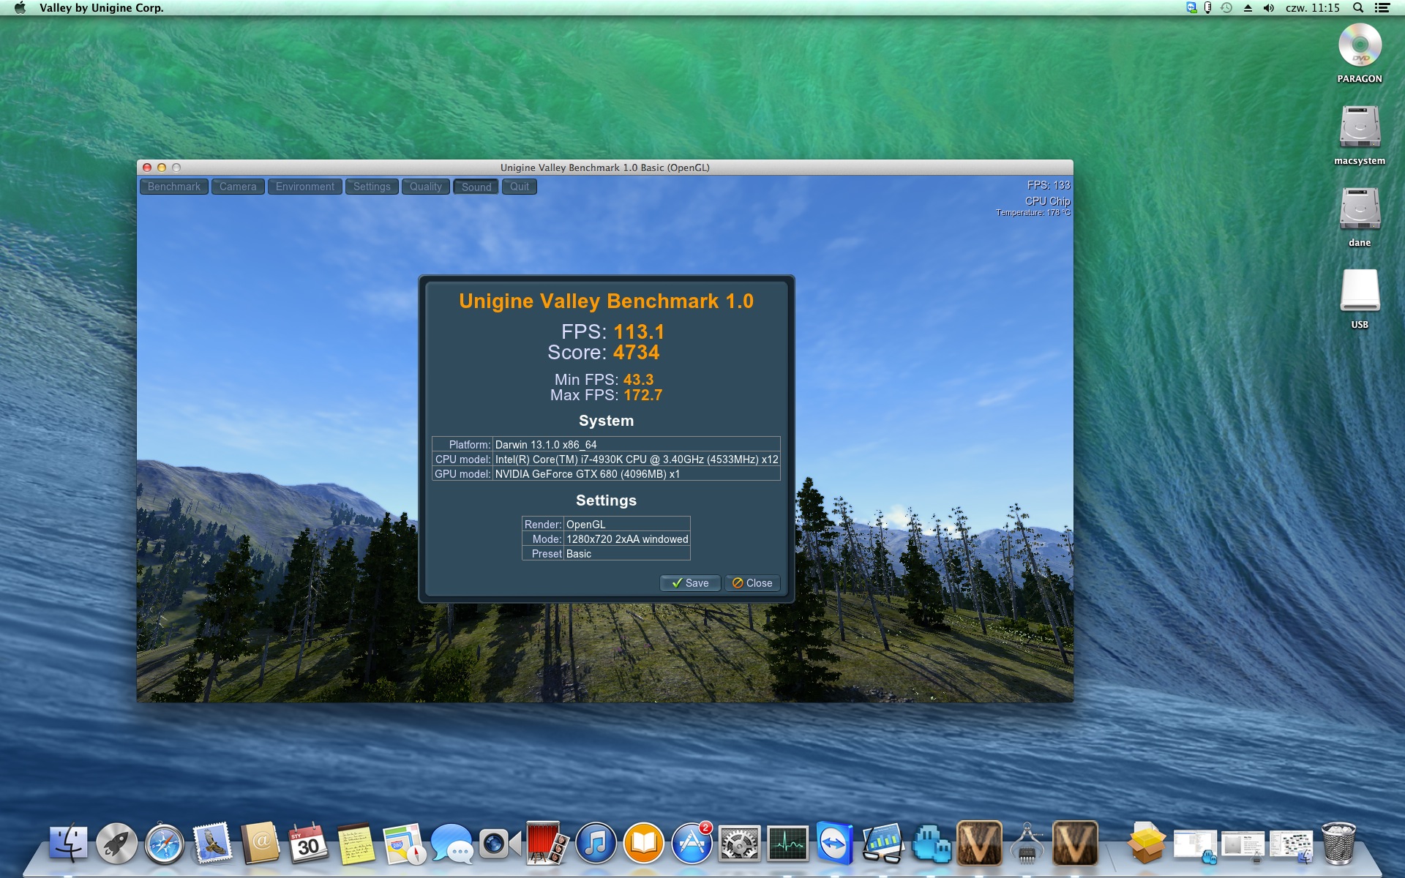Toggle the Sound button in Valley
The image size is (1405, 878).
click(x=476, y=187)
